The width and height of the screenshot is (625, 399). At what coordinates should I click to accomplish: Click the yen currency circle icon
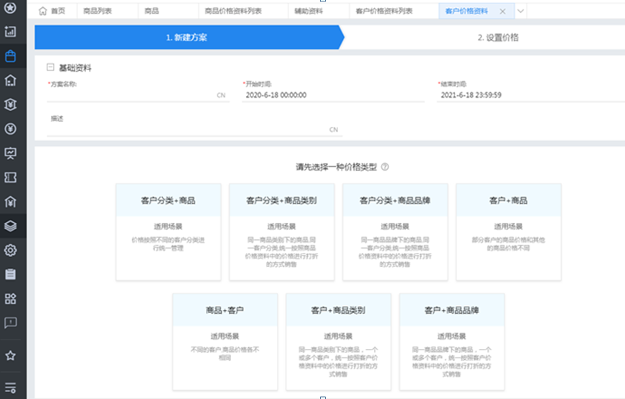coord(11,129)
